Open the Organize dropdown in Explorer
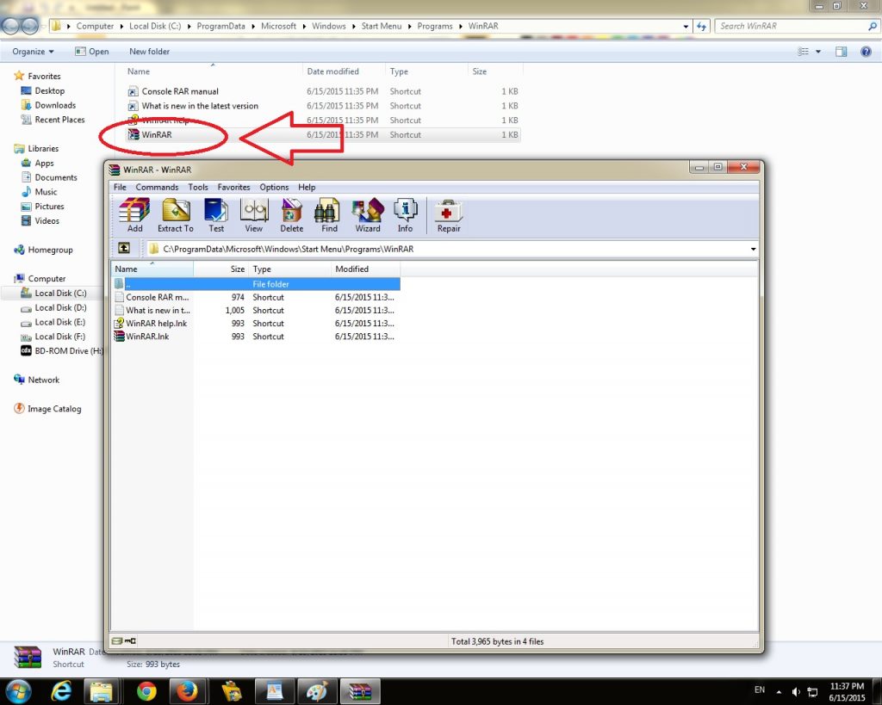The image size is (882, 705). pos(33,52)
